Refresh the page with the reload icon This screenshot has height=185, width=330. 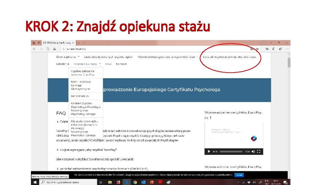pos(48,49)
